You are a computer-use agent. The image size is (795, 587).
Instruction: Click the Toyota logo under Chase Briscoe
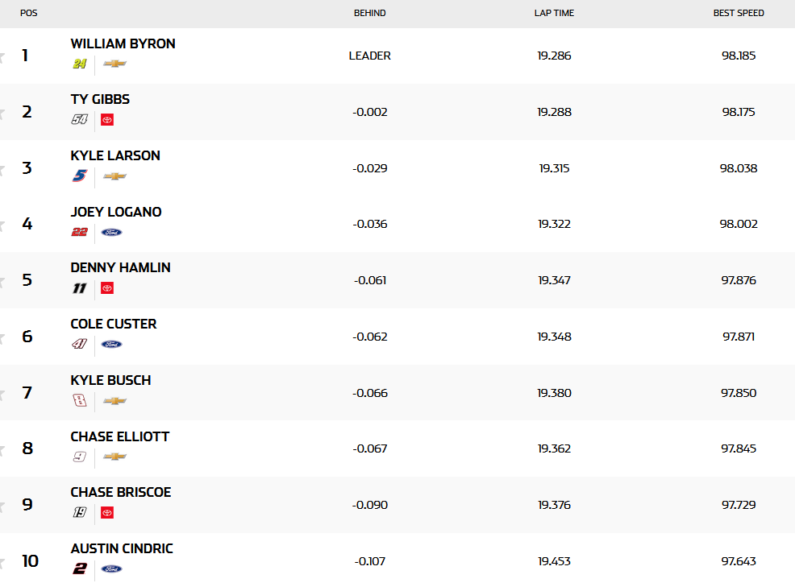(107, 513)
